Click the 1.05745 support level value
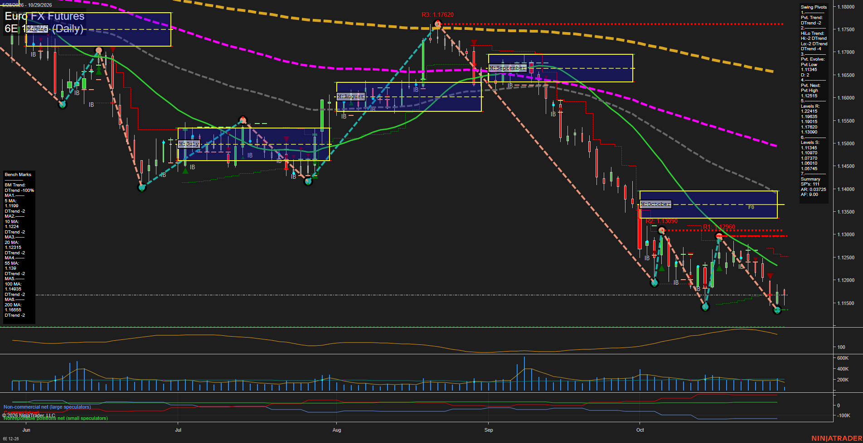This screenshot has width=863, height=443. click(x=809, y=169)
